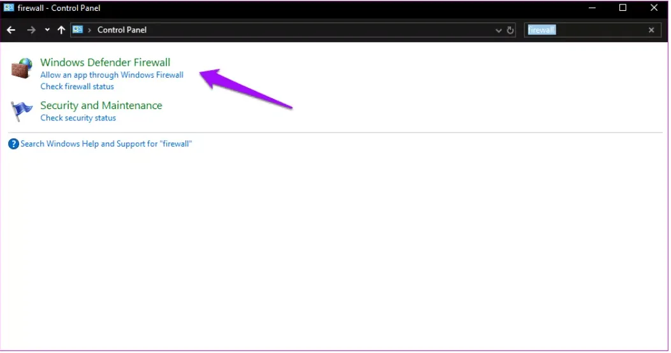
Task: Go up one level with the Up arrow
Action: click(61, 30)
